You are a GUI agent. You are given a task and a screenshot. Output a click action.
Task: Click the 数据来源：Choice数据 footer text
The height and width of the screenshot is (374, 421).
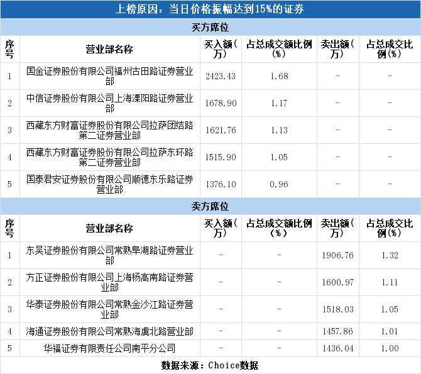click(x=210, y=365)
